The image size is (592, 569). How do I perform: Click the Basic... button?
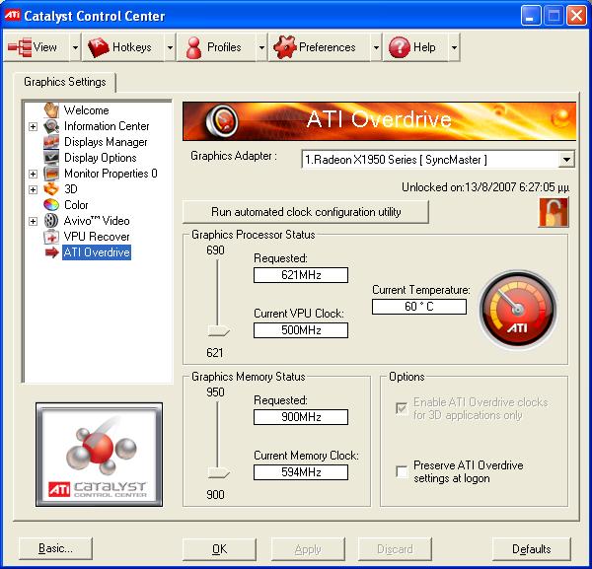tap(55, 548)
